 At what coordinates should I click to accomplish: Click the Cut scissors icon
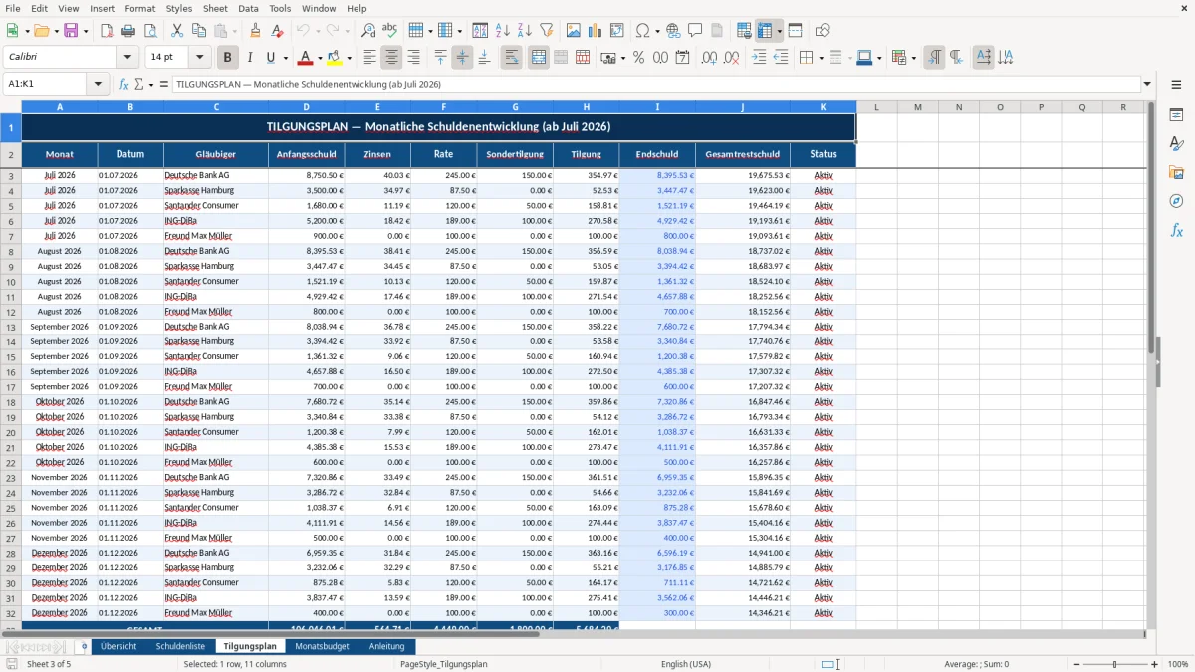[177, 31]
